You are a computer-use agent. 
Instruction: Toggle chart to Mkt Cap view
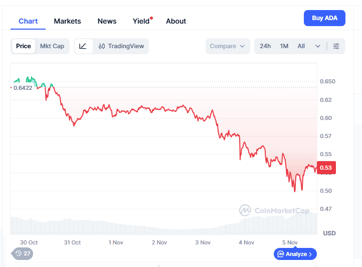click(52, 46)
